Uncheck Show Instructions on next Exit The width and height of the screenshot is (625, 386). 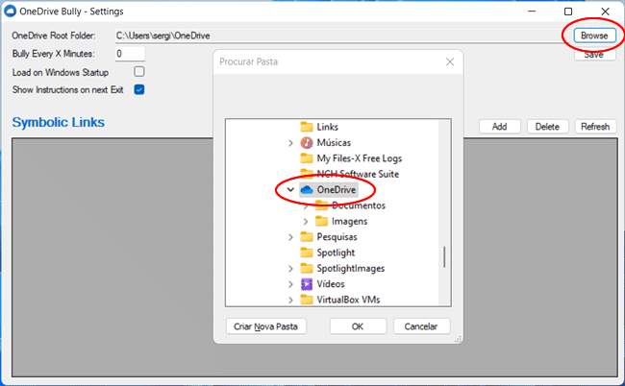139,89
